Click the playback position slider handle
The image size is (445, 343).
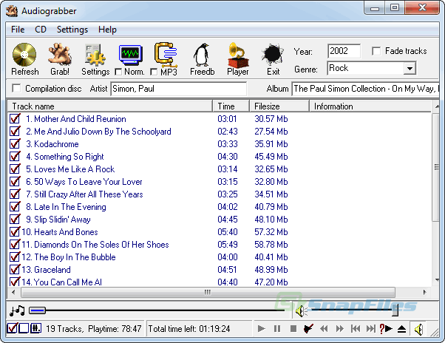38,310
